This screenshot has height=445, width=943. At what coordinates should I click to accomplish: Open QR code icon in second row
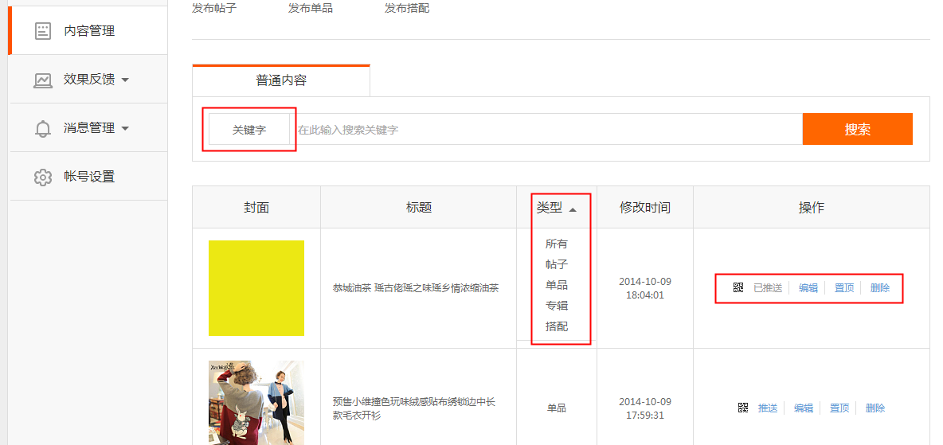click(743, 408)
